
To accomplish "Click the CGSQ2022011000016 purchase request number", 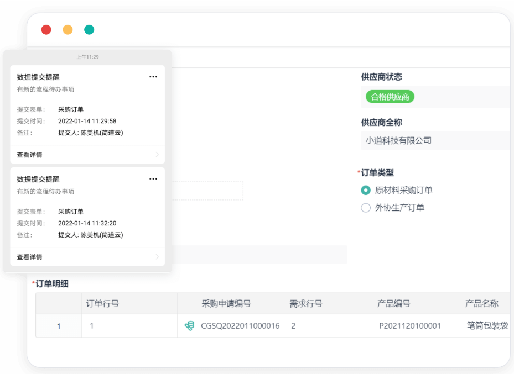I will [240, 326].
